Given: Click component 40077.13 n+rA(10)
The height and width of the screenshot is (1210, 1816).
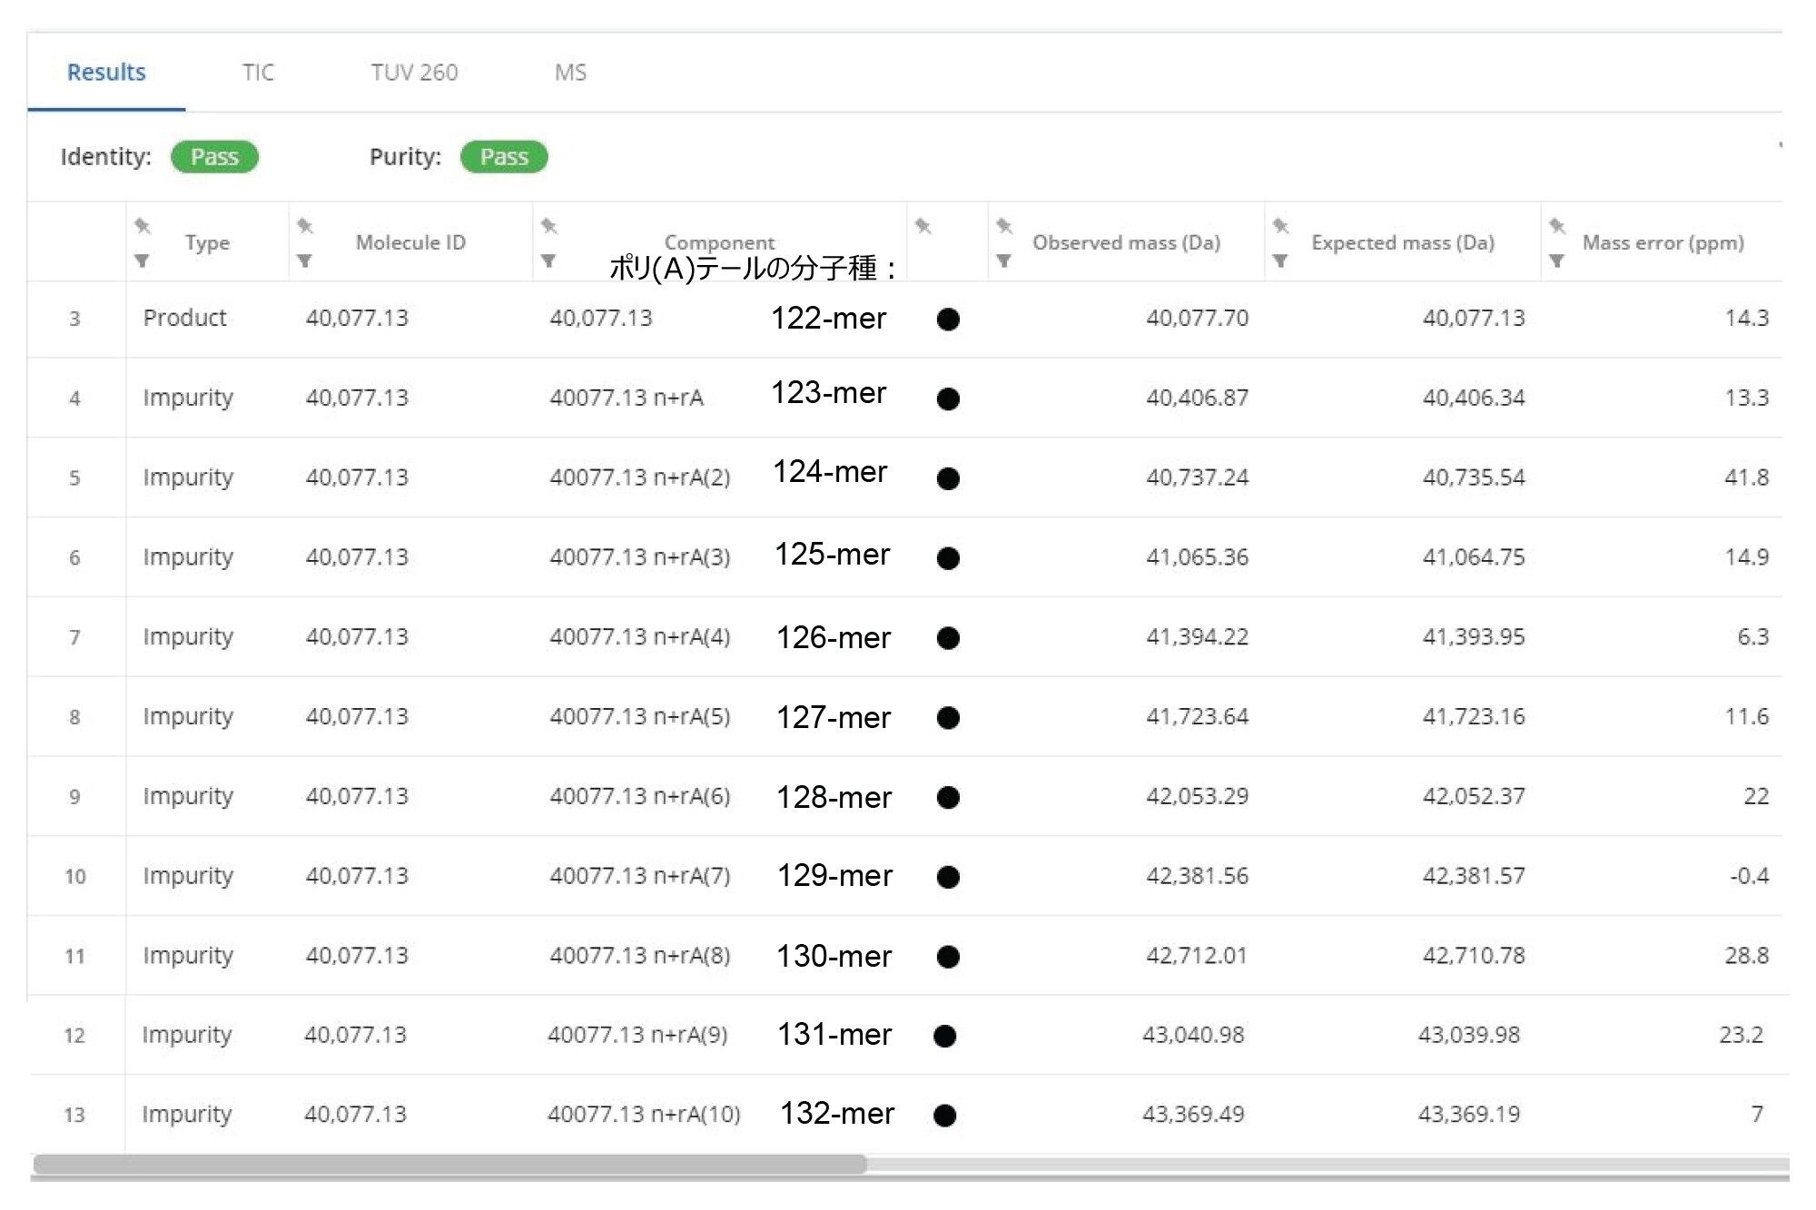Looking at the screenshot, I should click(644, 1114).
